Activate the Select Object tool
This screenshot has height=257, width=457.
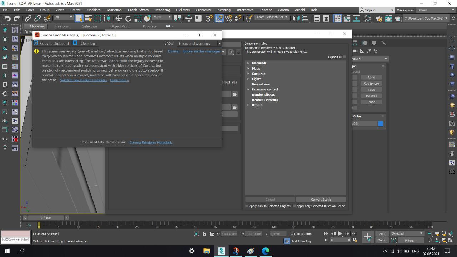click(x=79, y=18)
